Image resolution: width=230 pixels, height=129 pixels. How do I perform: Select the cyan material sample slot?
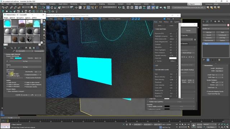(x=7, y=23)
